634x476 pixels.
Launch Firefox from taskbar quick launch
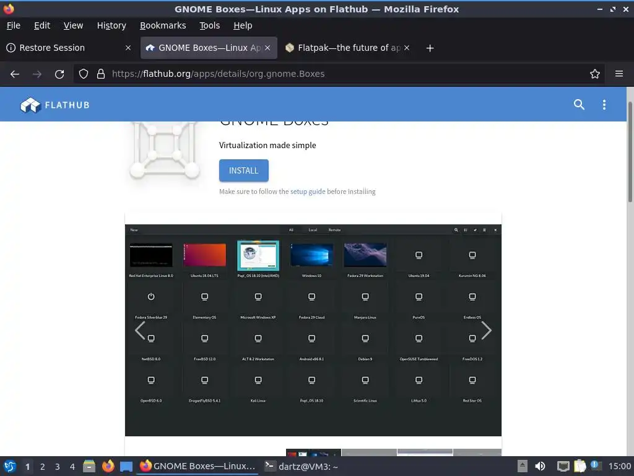(108, 466)
